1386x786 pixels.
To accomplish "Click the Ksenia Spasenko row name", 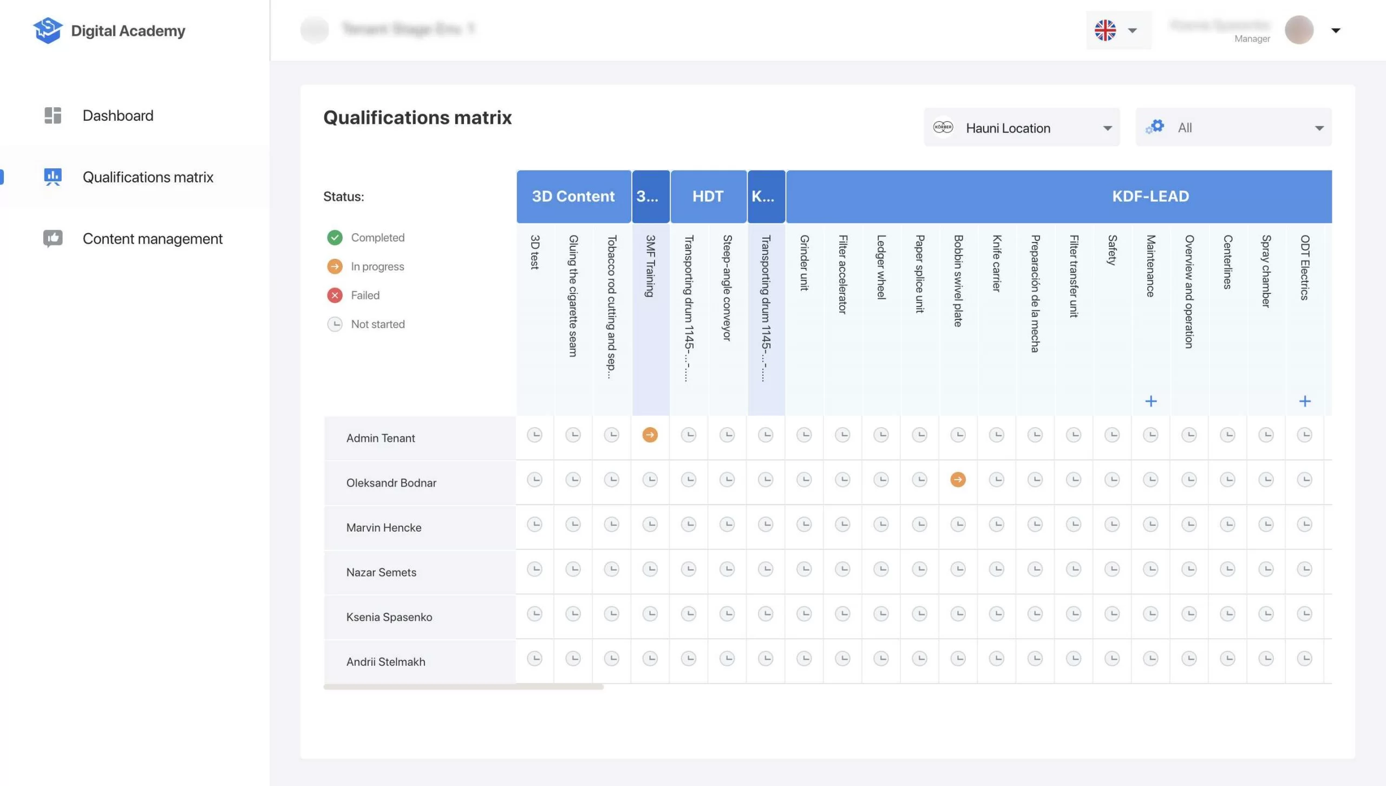I will pos(389,617).
